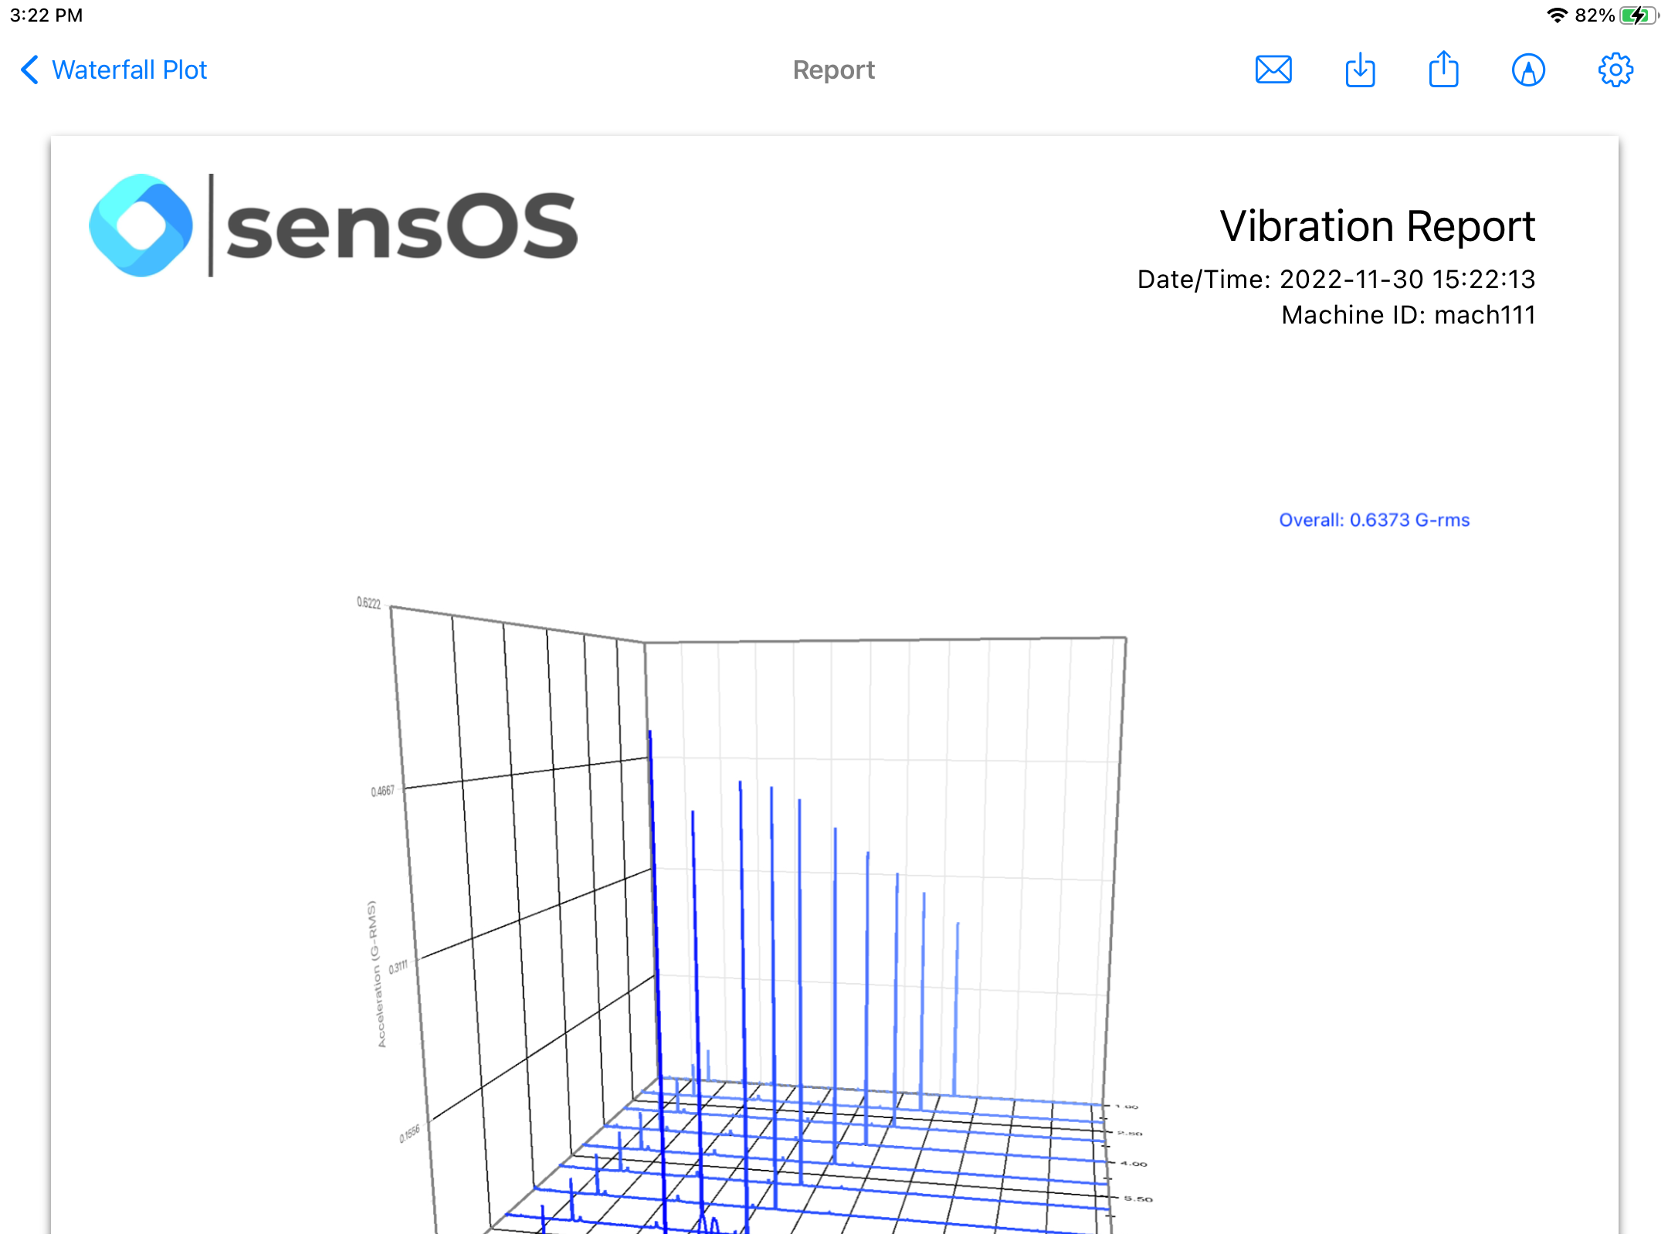Tap the download to device icon
Image resolution: width=1668 pixels, height=1251 pixels.
click(1360, 70)
